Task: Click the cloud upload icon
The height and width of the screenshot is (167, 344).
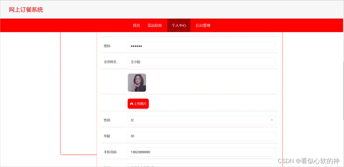Action: click(132, 104)
